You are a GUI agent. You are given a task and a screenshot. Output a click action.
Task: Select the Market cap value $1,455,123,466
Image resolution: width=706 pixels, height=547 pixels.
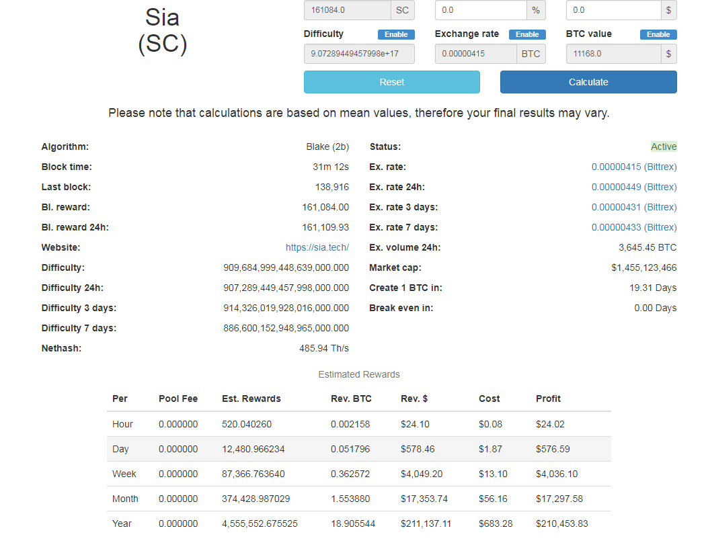(x=644, y=267)
